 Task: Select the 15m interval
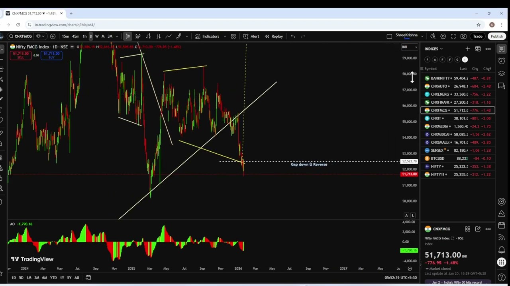coord(65,36)
